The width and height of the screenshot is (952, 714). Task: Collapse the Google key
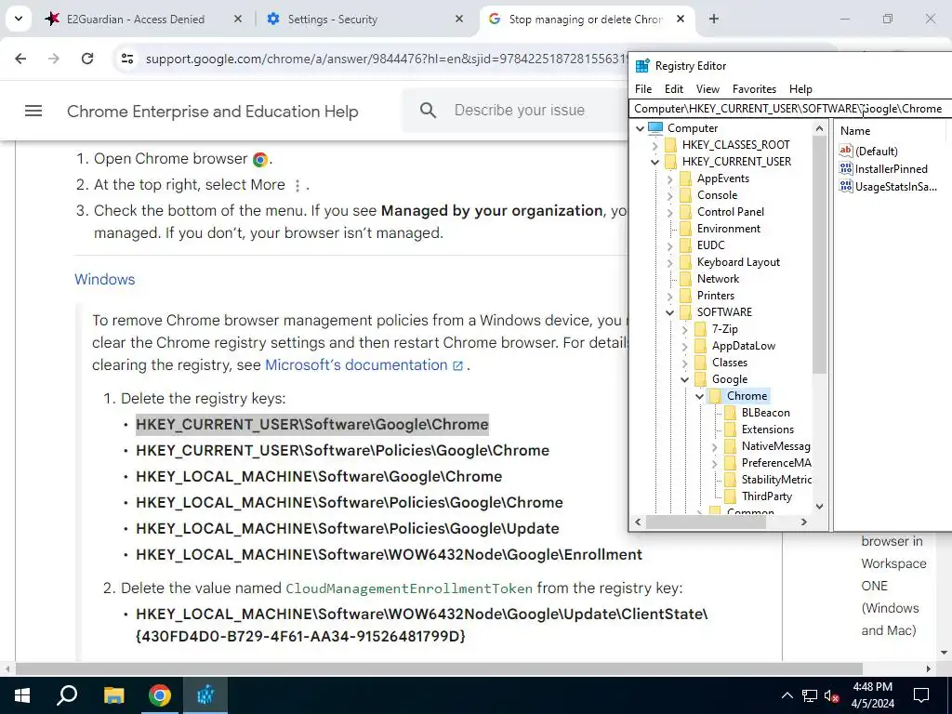click(x=685, y=379)
